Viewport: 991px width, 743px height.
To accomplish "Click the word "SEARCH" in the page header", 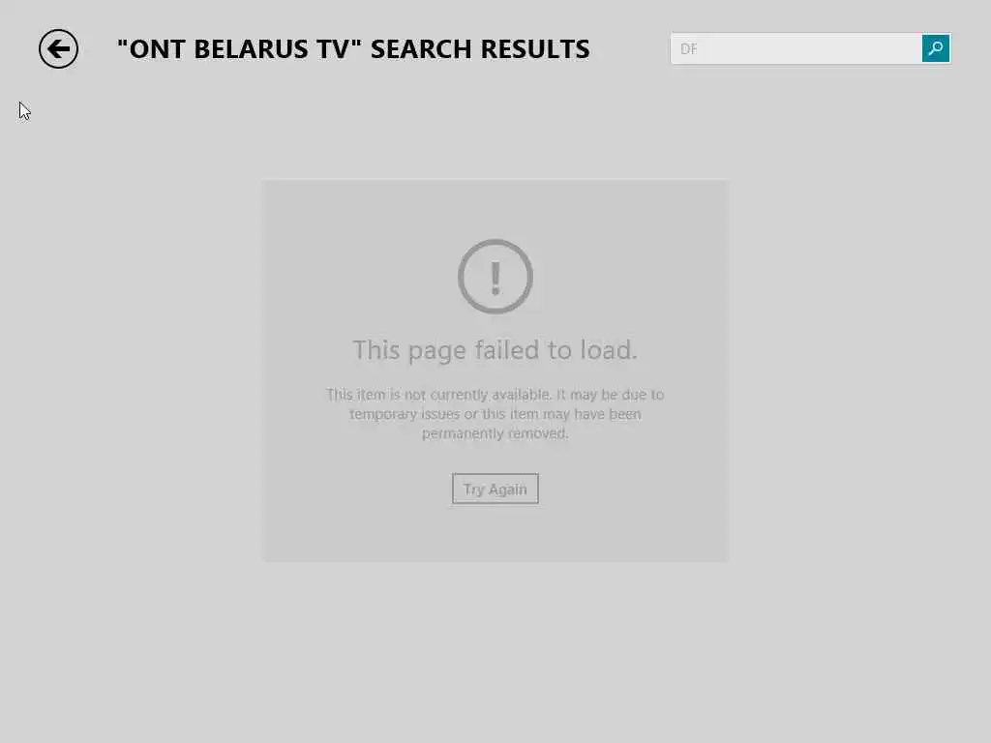I will tap(421, 49).
